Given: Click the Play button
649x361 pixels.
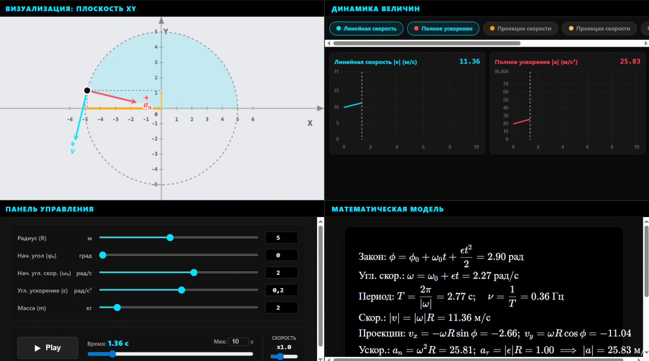Looking at the screenshot, I should point(48,348).
